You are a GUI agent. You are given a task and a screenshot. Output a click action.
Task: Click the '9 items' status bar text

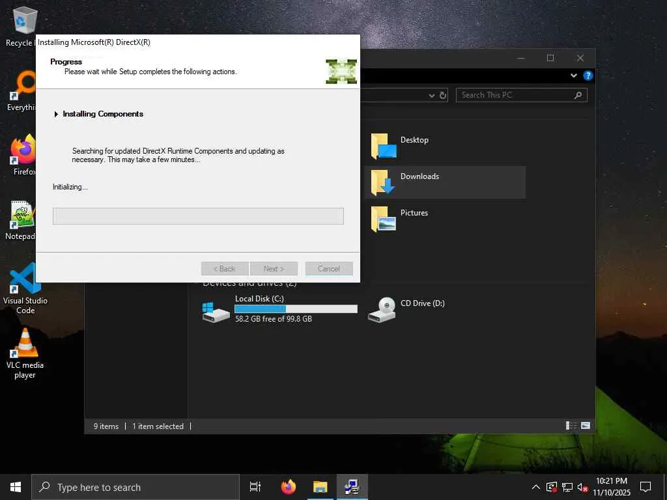[106, 426]
